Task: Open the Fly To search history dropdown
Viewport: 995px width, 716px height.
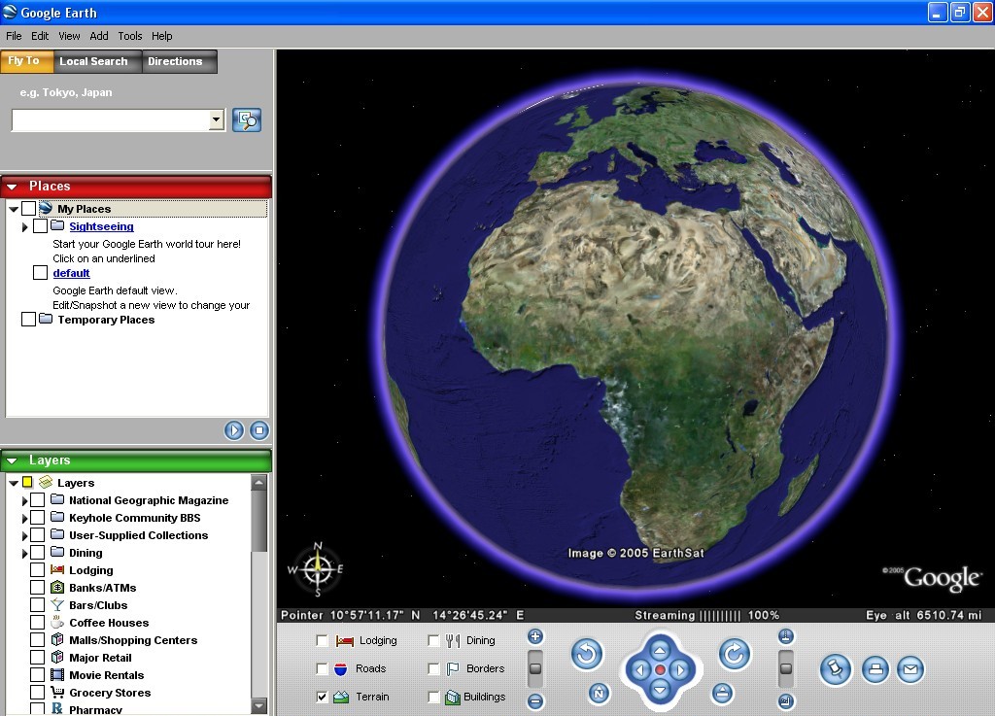Action: [x=217, y=119]
